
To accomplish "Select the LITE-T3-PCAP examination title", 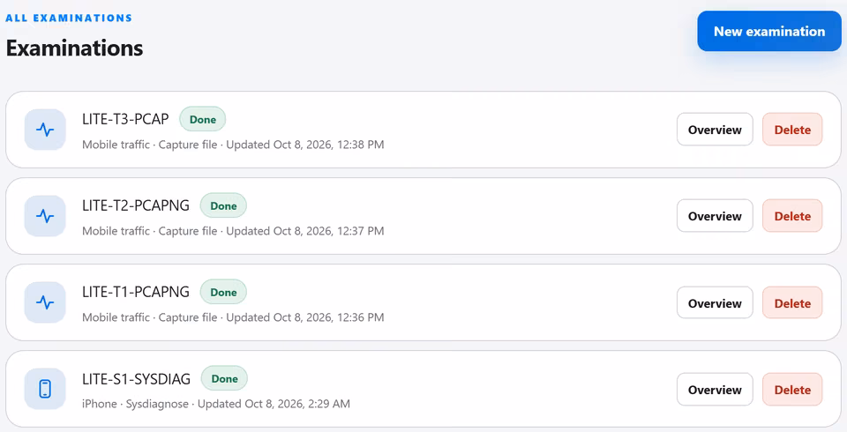I will point(125,119).
